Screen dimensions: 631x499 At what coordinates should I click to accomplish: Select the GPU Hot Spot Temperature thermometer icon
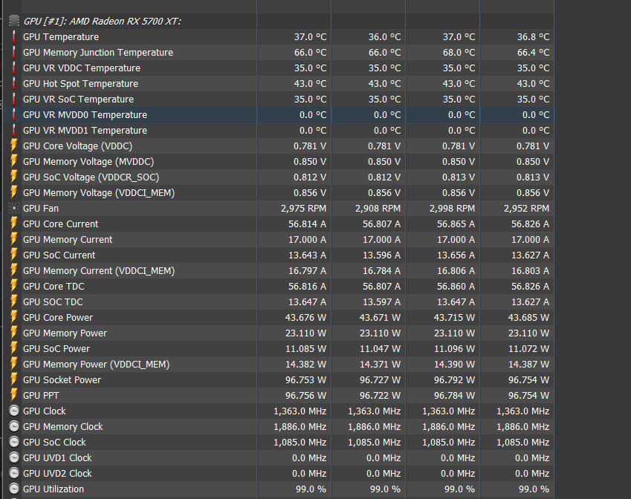click(x=14, y=84)
